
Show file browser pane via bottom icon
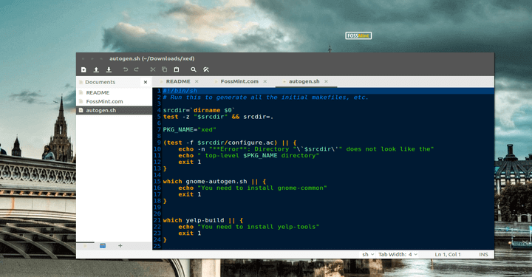point(103,246)
